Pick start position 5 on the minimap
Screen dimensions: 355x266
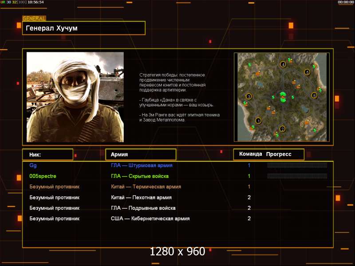point(307,72)
